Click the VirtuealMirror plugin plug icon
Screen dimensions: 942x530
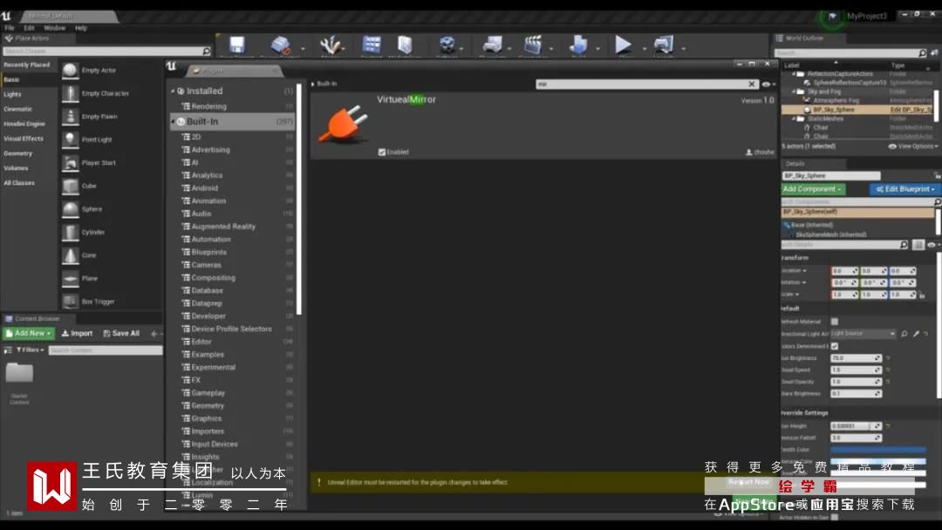(x=344, y=125)
